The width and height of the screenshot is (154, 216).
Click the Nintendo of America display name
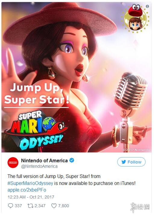[44, 160]
